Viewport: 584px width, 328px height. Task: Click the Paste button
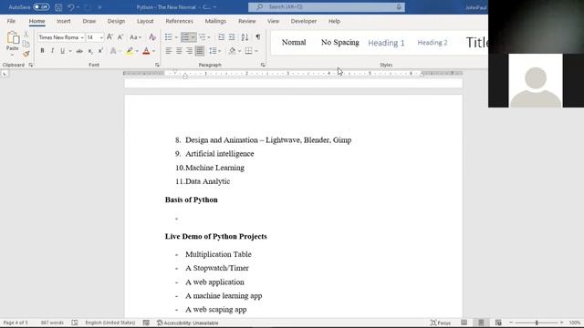pos(12,42)
